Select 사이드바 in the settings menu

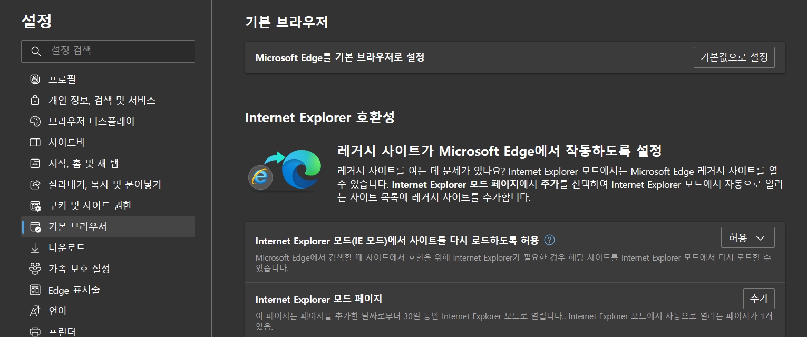click(x=108, y=142)
